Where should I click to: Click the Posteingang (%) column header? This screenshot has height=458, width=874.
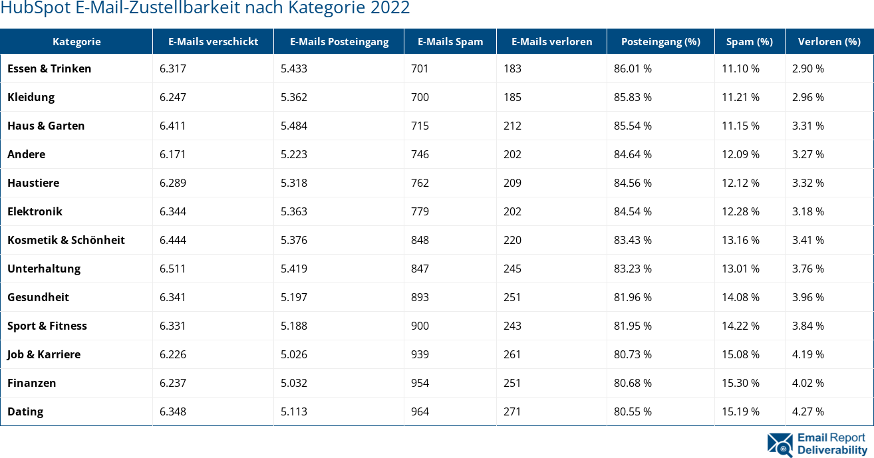point(660,41)
